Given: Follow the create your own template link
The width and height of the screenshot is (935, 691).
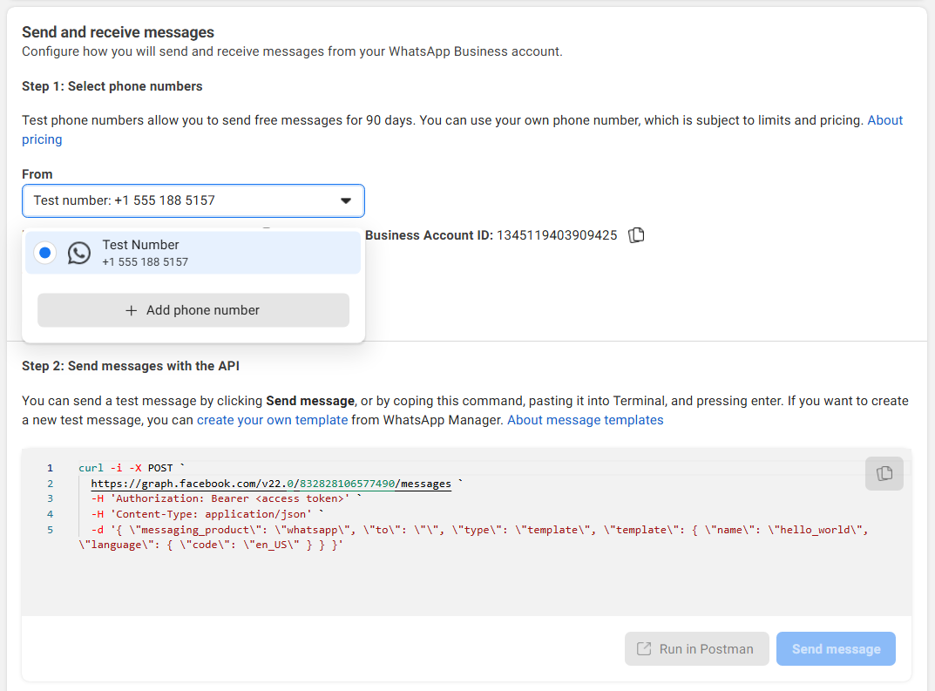Looking at the screenshot, I should click(x=272, y=420).
